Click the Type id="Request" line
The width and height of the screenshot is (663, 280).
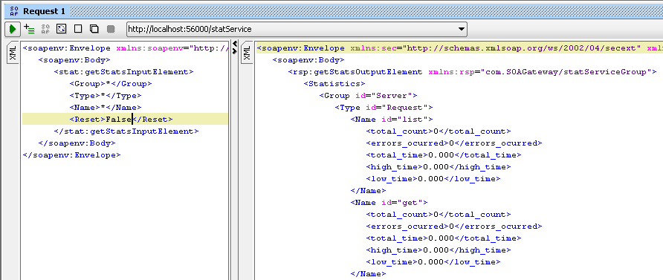point(384,107)
